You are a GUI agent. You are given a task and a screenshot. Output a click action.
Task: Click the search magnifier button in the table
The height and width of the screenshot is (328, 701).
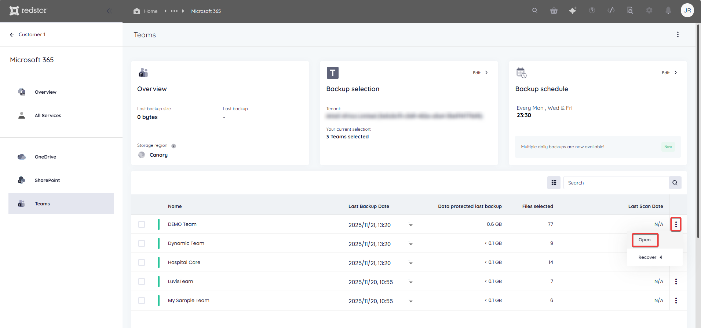(675, 183)
